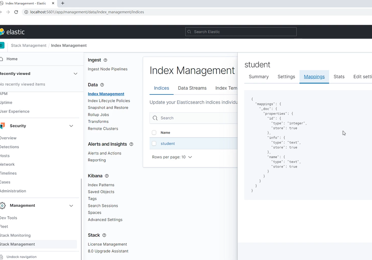This screenshot has width=372, height=260.
Task: Open 8.0 Upgrade Assistant
Action: coord(108,251)
